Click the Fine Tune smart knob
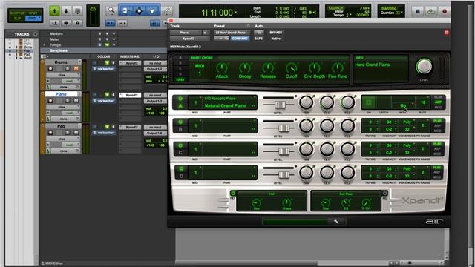This screenshot has height=267, width=475. (338, 67)
